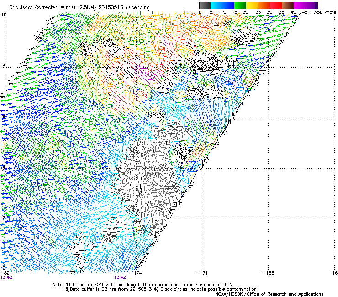This screenshot has height=297, width=338.
Task: Pick the brown 35-40 knots legend swatch
Action: [x=288, y=5]
